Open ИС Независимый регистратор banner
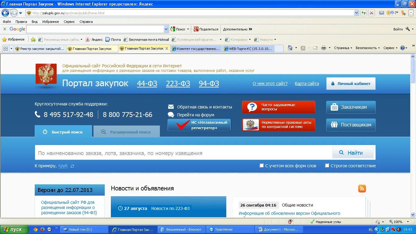416x234 pixels. 199,125
